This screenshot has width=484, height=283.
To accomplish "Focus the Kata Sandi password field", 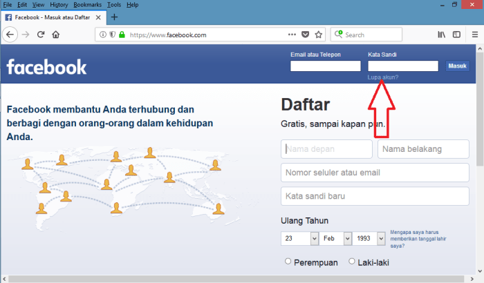I will tap(403, 66).
